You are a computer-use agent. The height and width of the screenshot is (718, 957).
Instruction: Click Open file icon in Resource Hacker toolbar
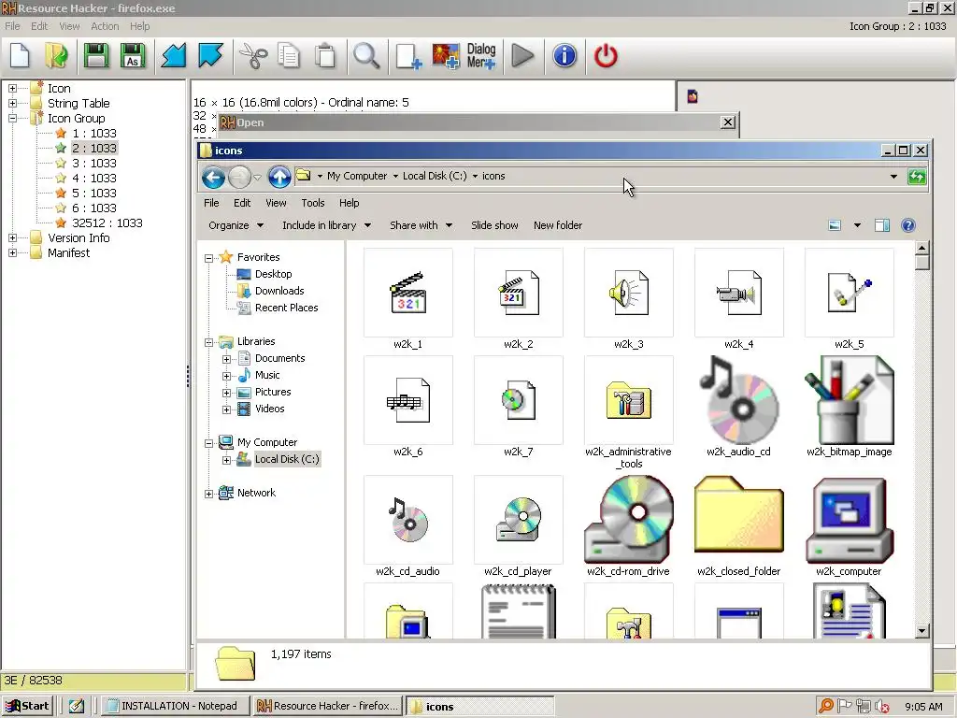(x=56, y=56)
